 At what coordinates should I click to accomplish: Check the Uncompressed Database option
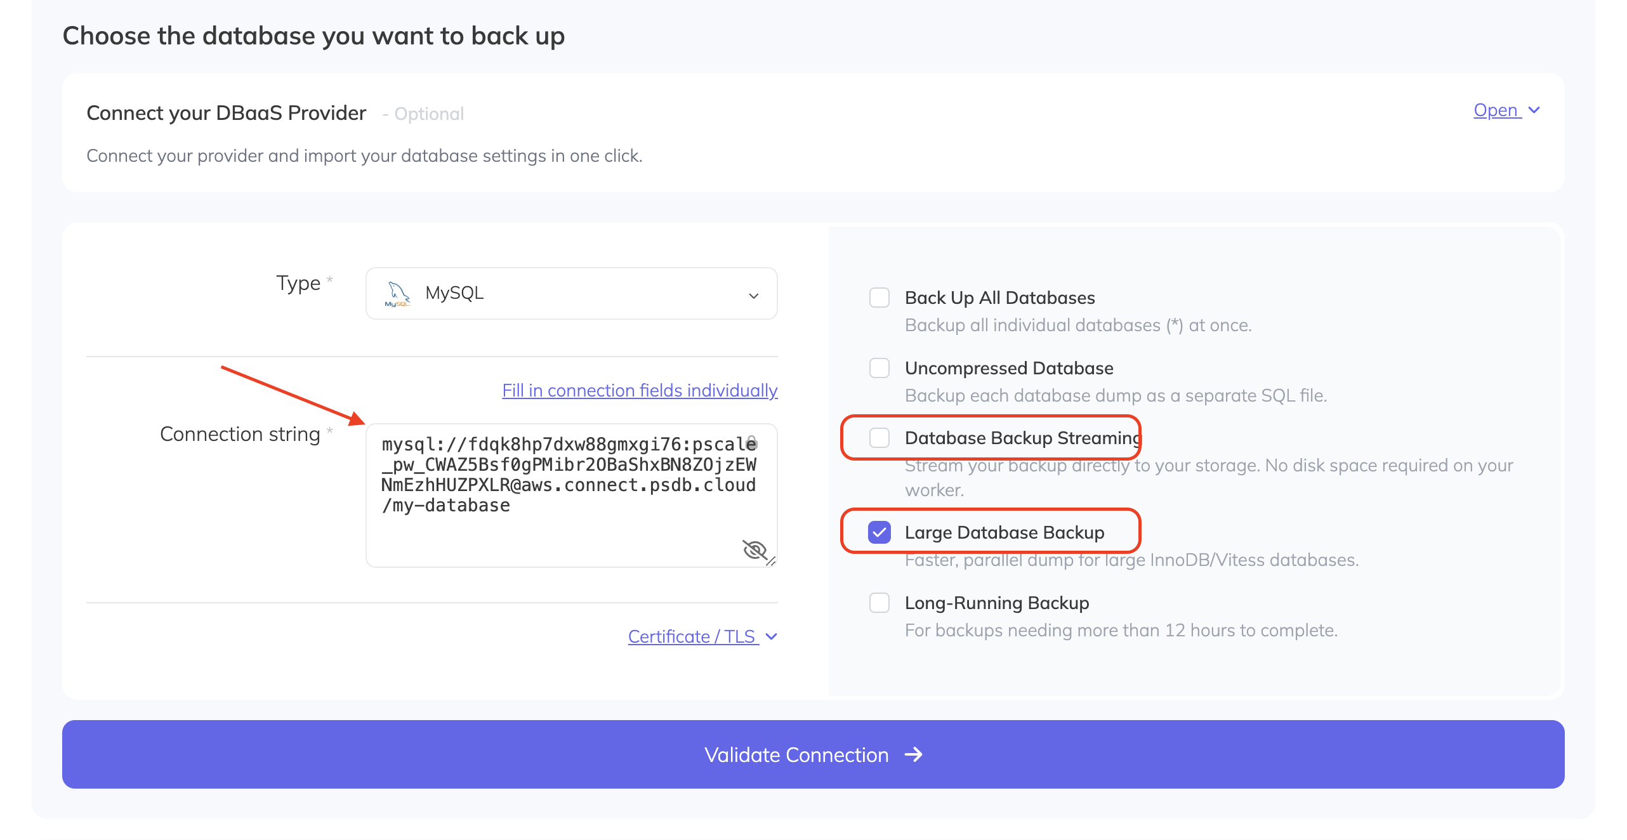879,368
